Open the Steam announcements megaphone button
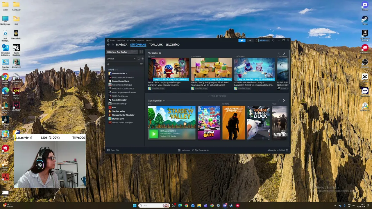Image resolution: width=372 pixels, height=209 pixels. (x=242, y=40)
